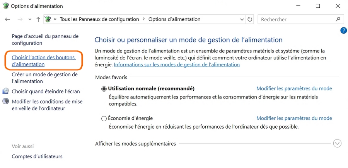The height and width of the screenshot is (168, 348).
Task: Click the refresh button in address bar
Action: click(x=250, y=19)
